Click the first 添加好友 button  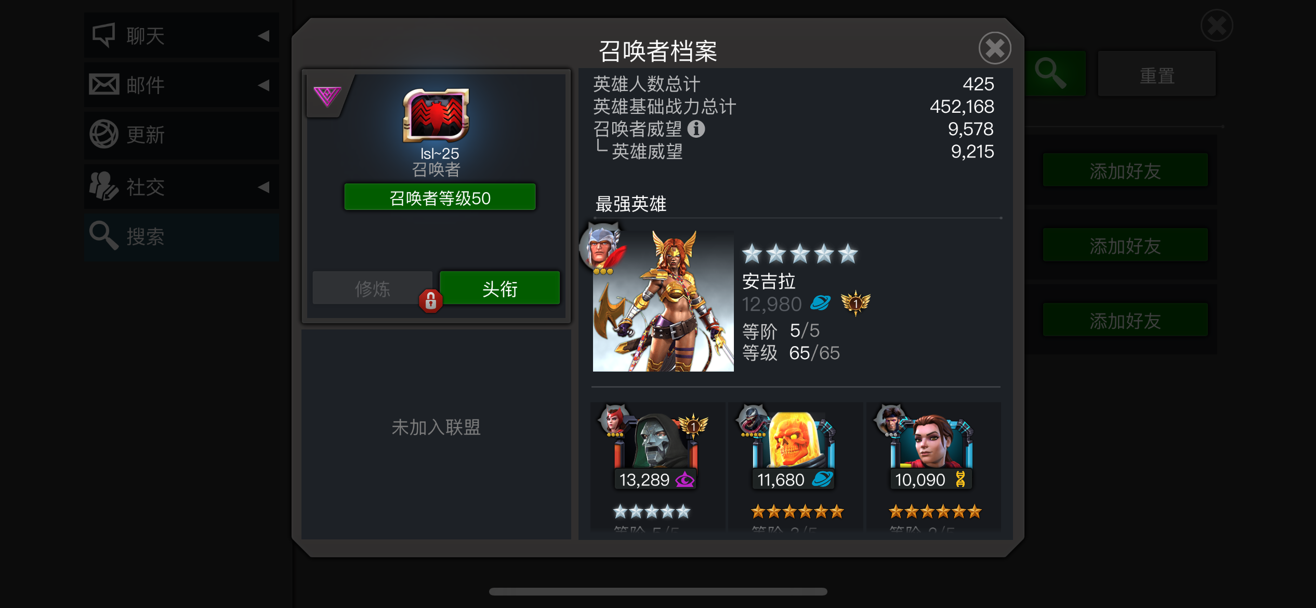point(1125,171)
